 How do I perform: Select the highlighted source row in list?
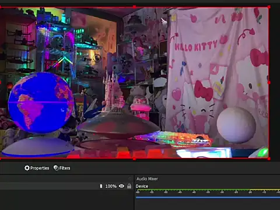[x=66, y=186]
